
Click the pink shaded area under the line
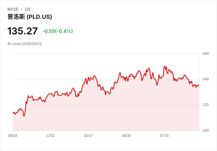point(106,113)
